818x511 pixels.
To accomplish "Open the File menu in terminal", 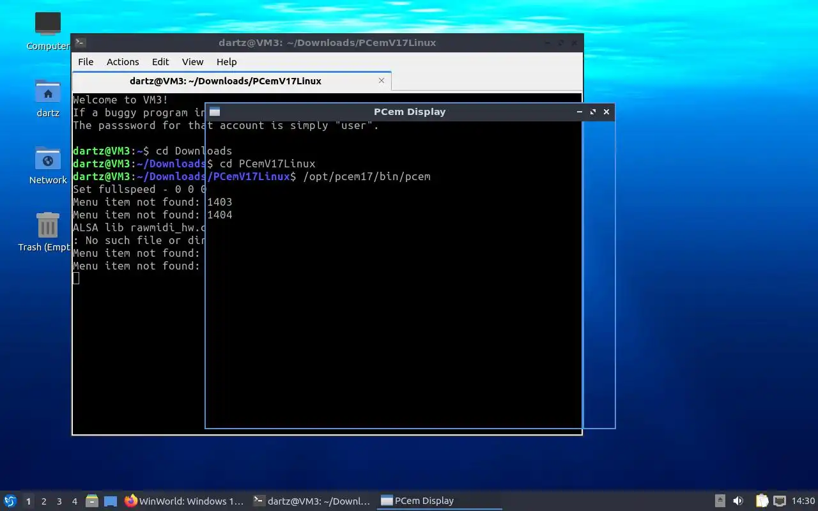I will [86, 62].
